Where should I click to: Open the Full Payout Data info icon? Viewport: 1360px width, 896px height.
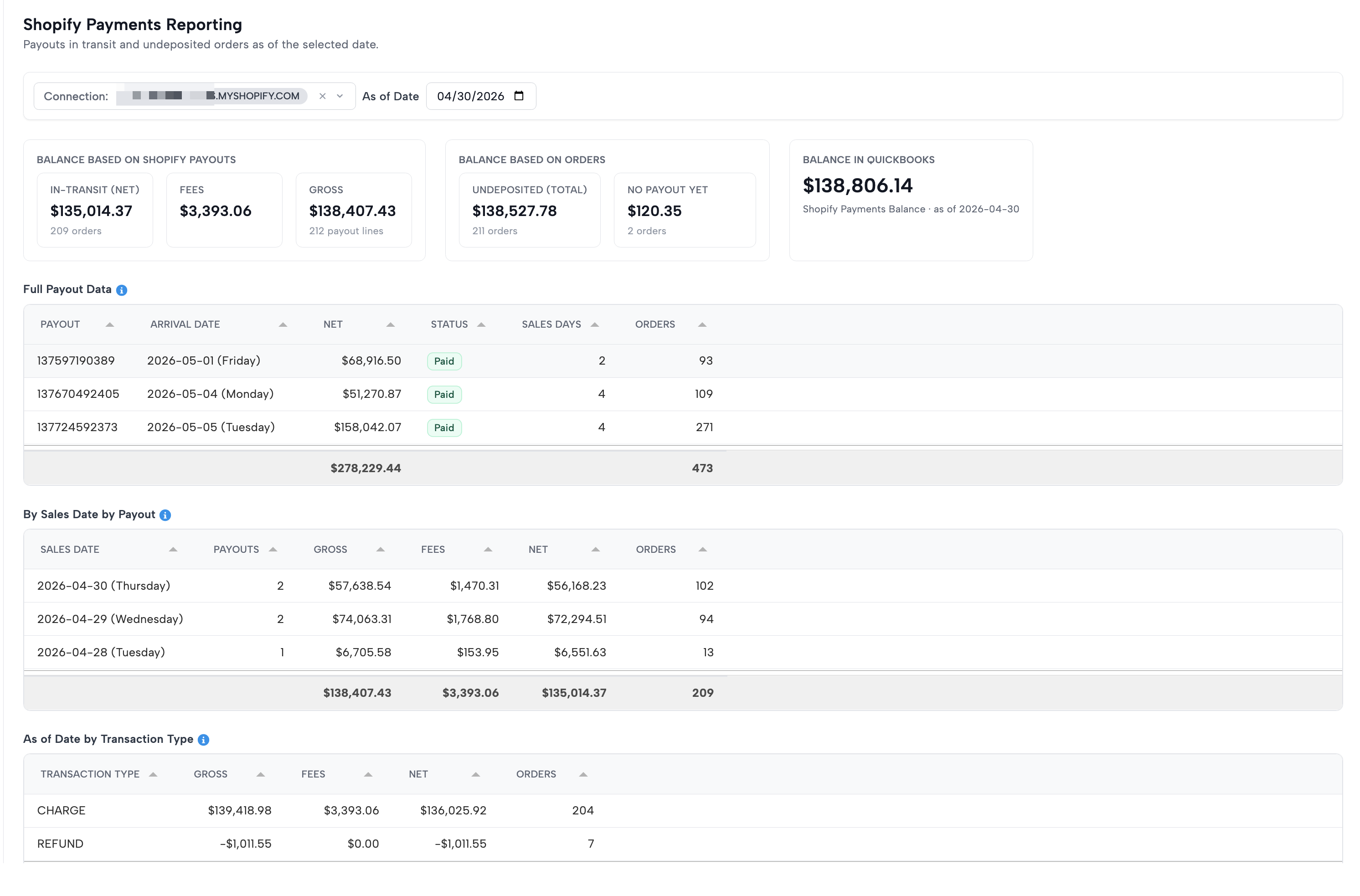point(122,290)
